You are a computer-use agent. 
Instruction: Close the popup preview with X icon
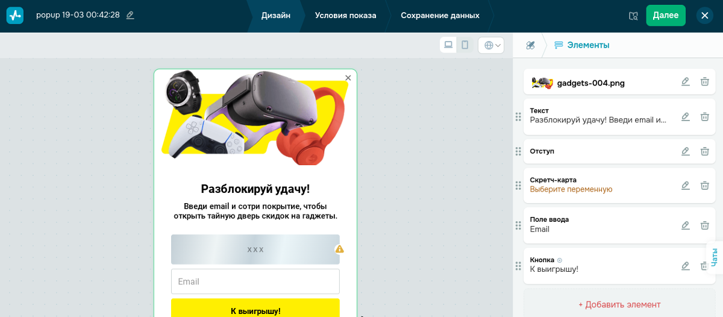click(348, 78)
